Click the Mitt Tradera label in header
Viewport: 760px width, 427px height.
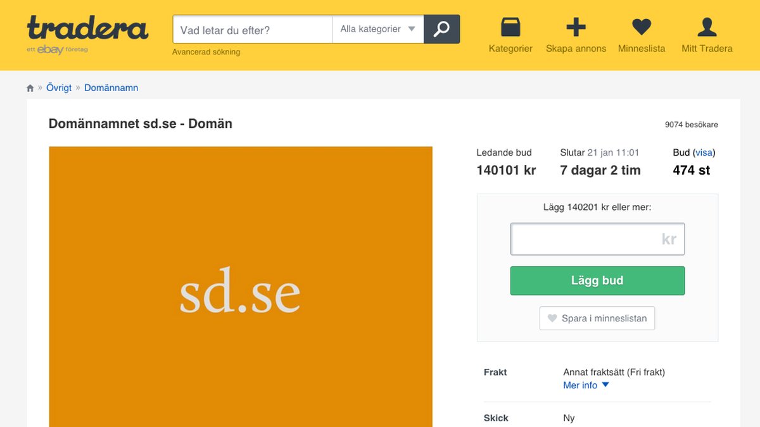pyautogui.click(x=707, y=49)
